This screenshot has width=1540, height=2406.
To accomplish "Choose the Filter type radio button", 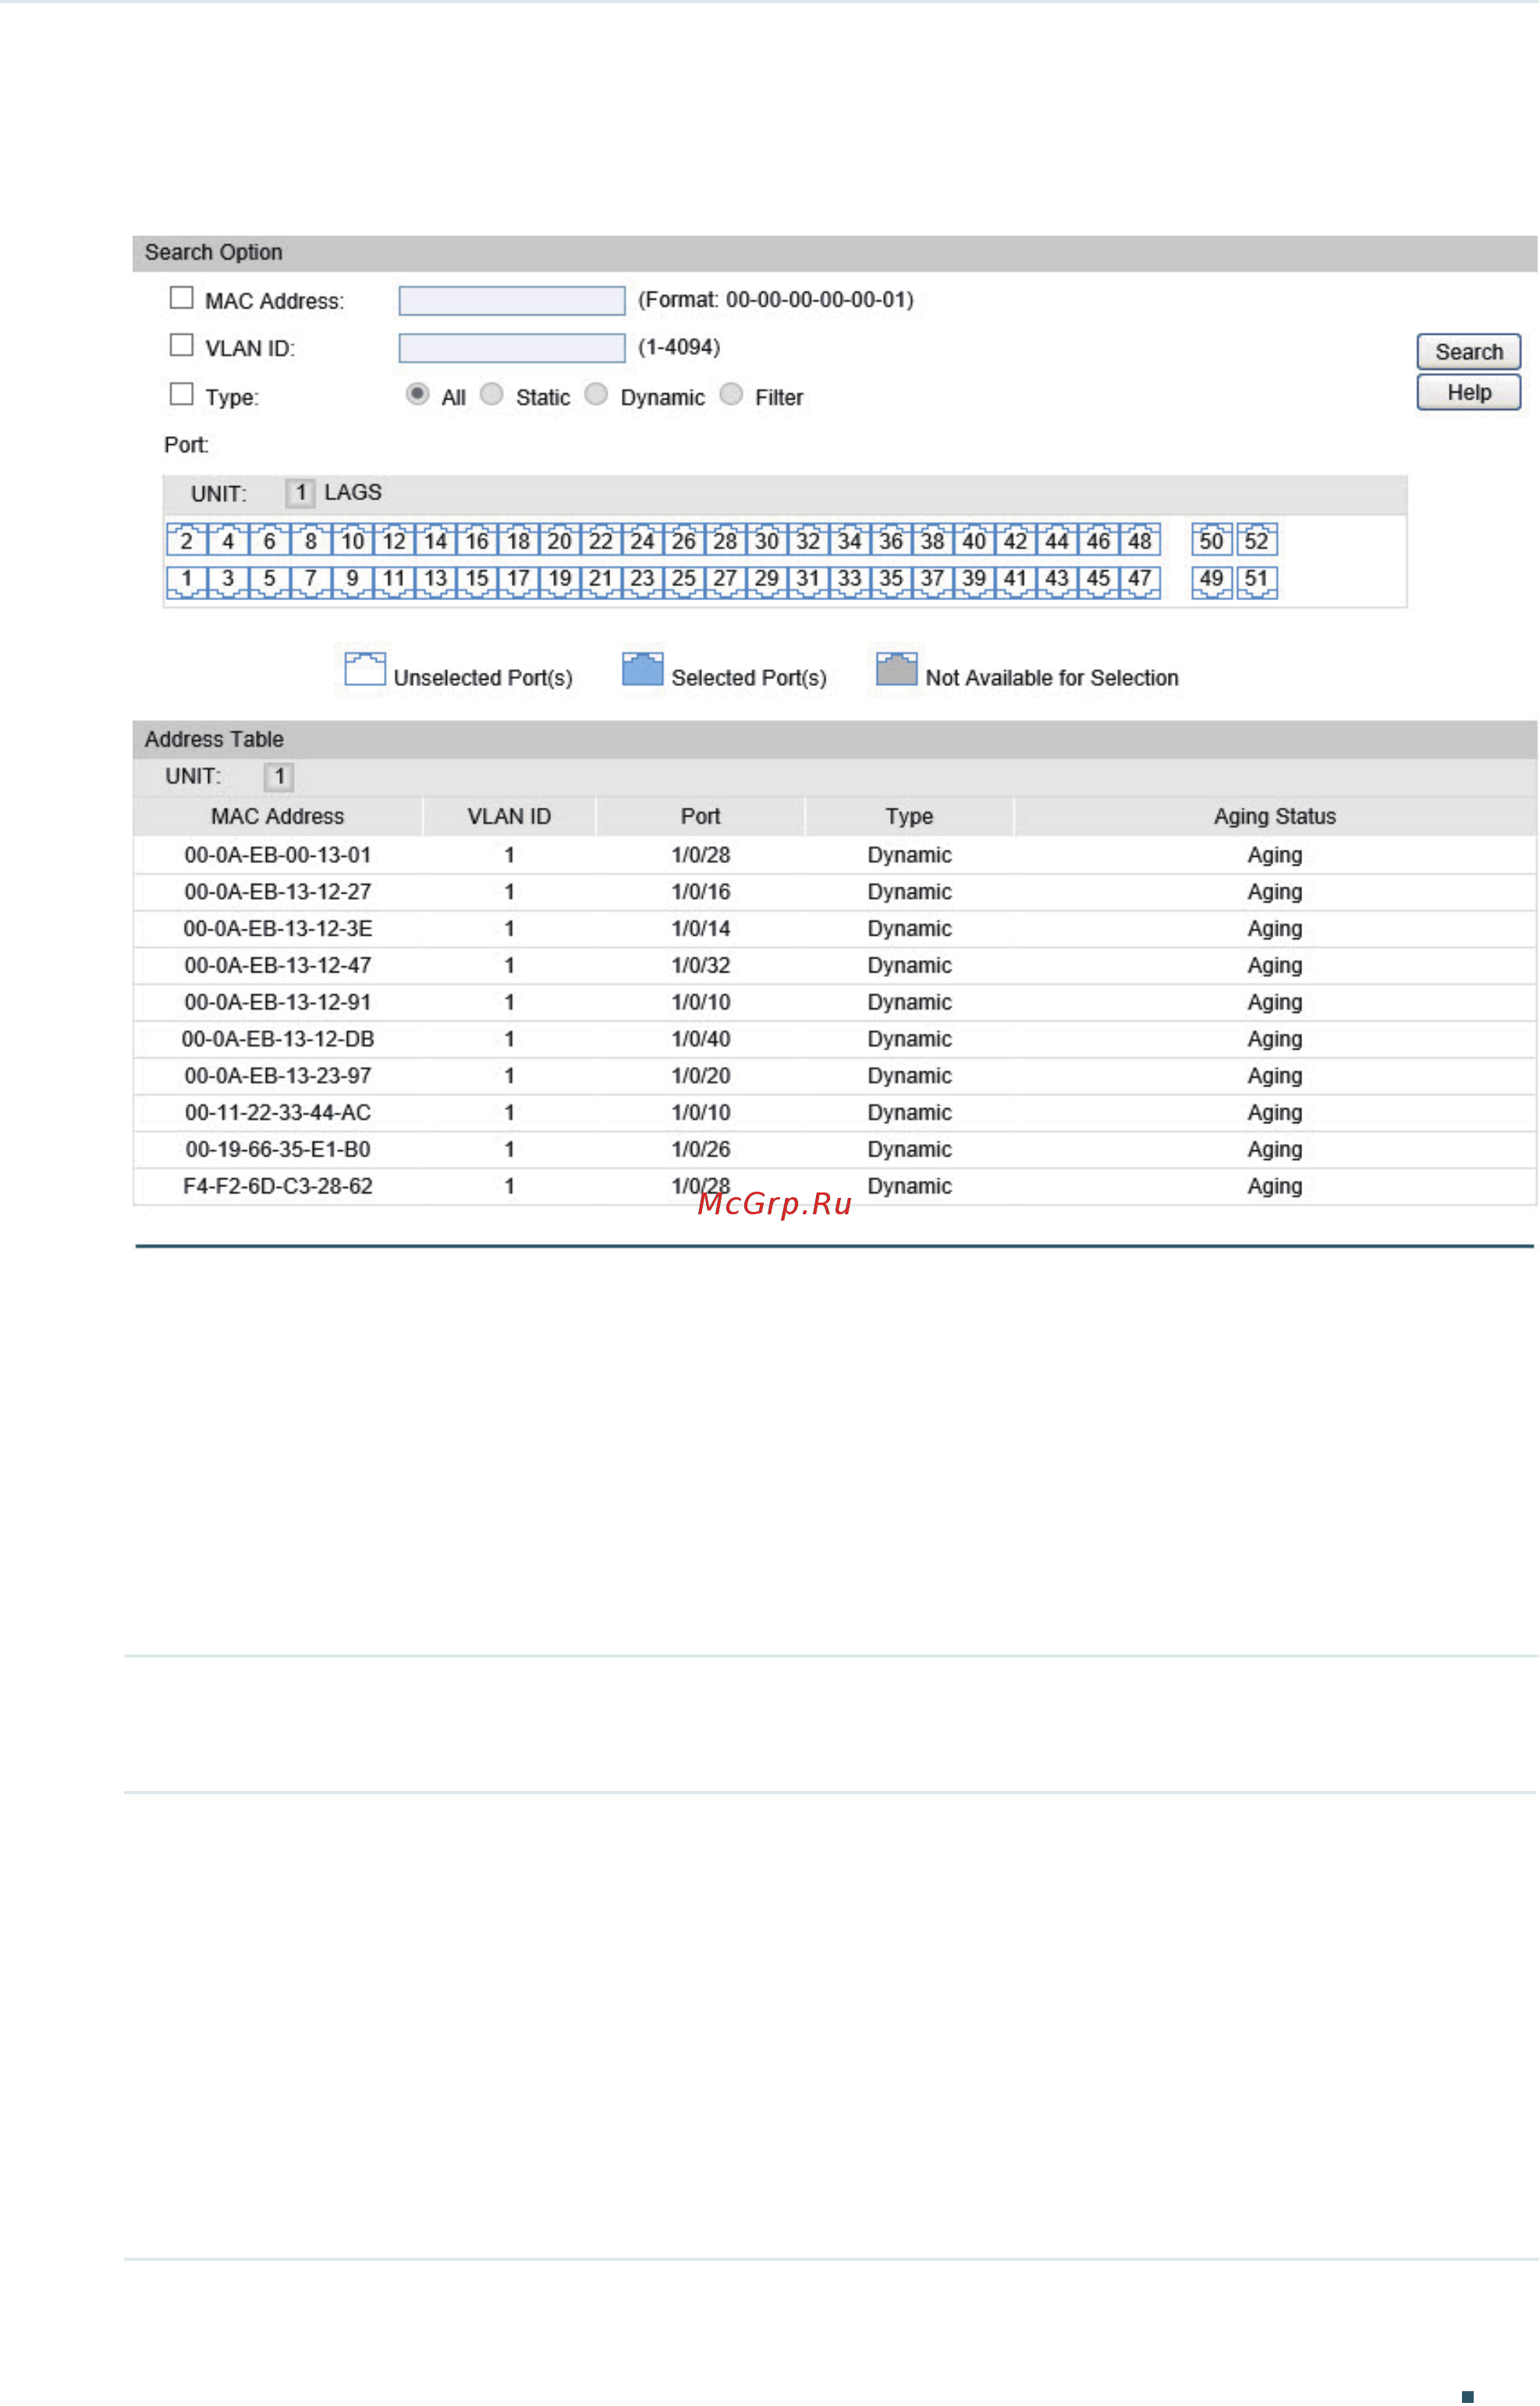I will 732,394.
